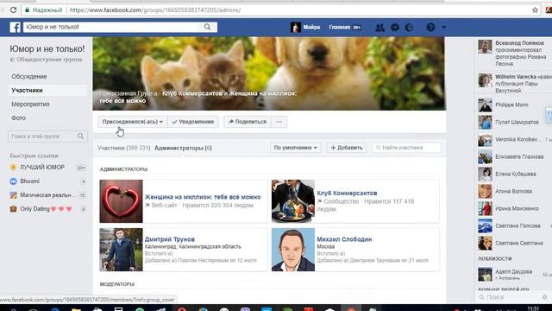Open notifications globe icon in top bar
The image size is (552, 311).
409,27
